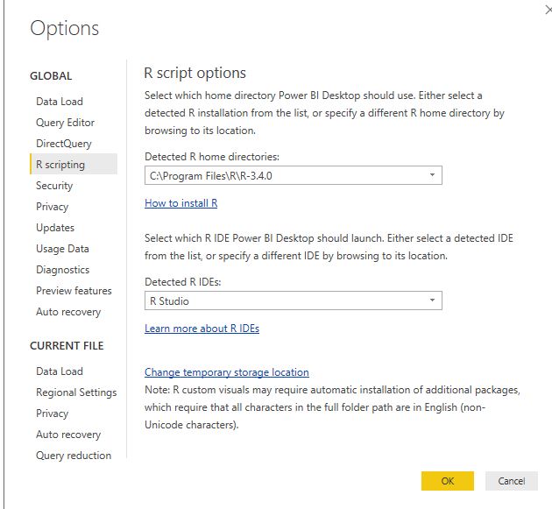Screen dimensions: 552x509
Task: Open Learn more about R IDEs link
Action: [x=202, y=329]
